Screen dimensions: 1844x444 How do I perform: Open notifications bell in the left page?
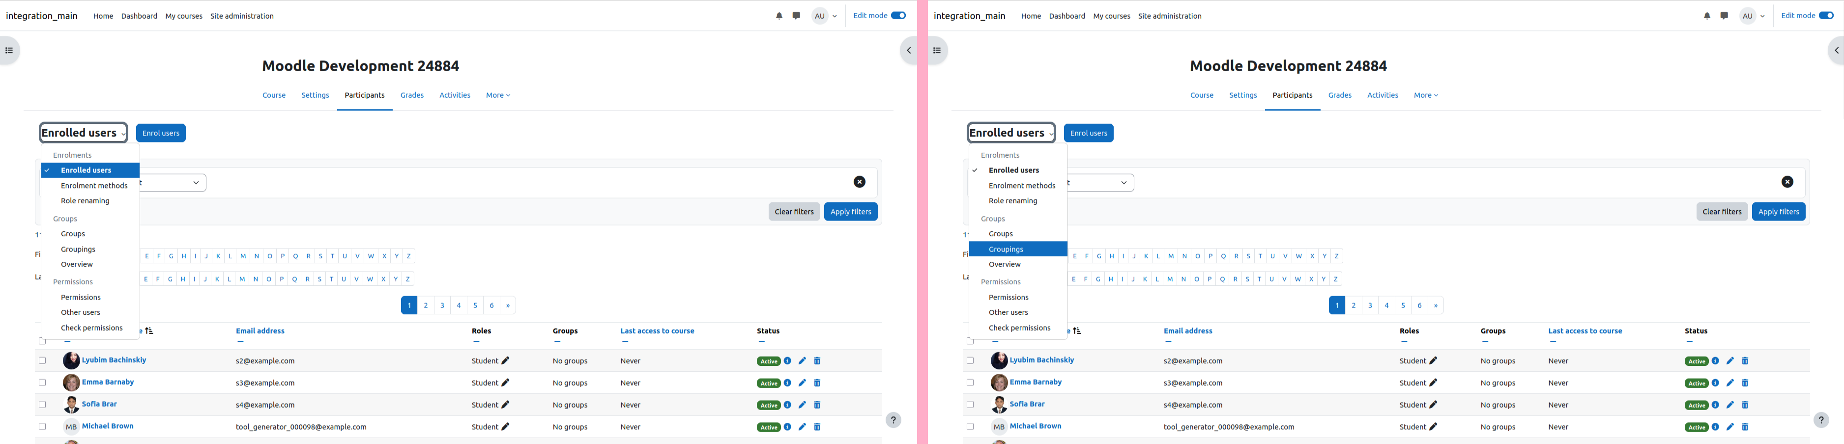click(x=779, y=16)
